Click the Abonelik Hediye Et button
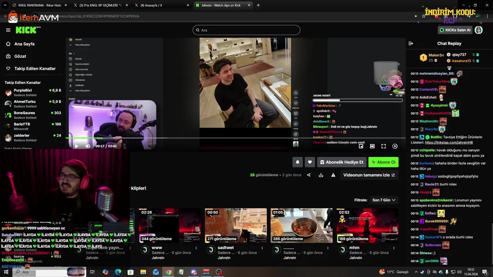 click(x=342, y=162)
